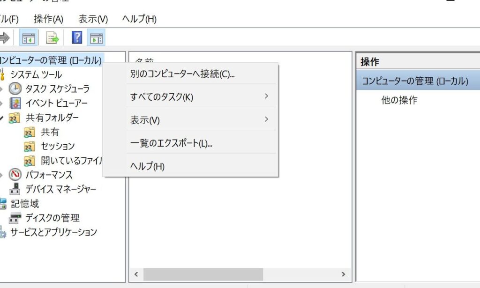480x288 pixels.
Task: Click 他の操作 in the actions pane
Action: (399, 100)
